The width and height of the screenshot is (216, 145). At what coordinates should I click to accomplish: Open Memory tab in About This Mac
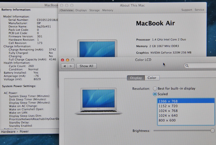[107, 10]
